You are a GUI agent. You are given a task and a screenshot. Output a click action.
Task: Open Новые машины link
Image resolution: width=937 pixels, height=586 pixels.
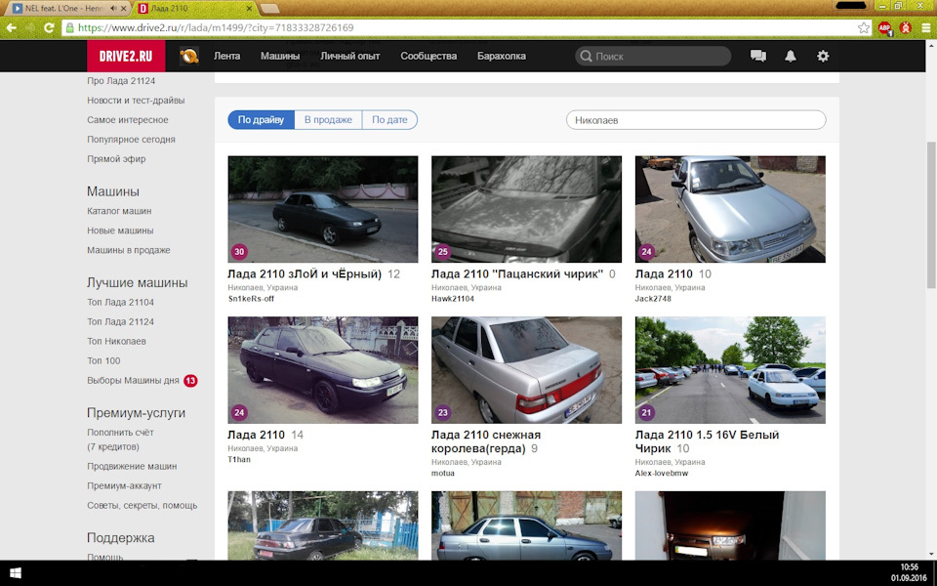[120, 230]
